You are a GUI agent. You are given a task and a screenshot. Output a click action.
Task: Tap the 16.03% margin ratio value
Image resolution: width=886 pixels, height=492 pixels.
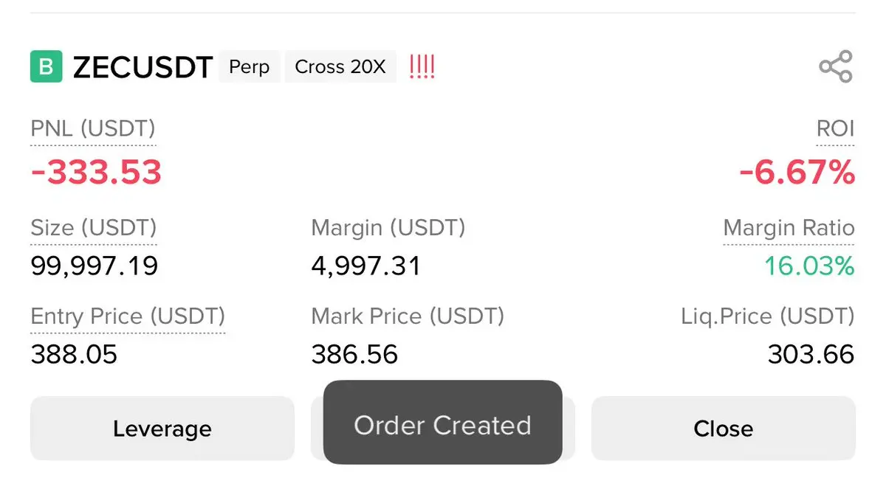(808, 266)
